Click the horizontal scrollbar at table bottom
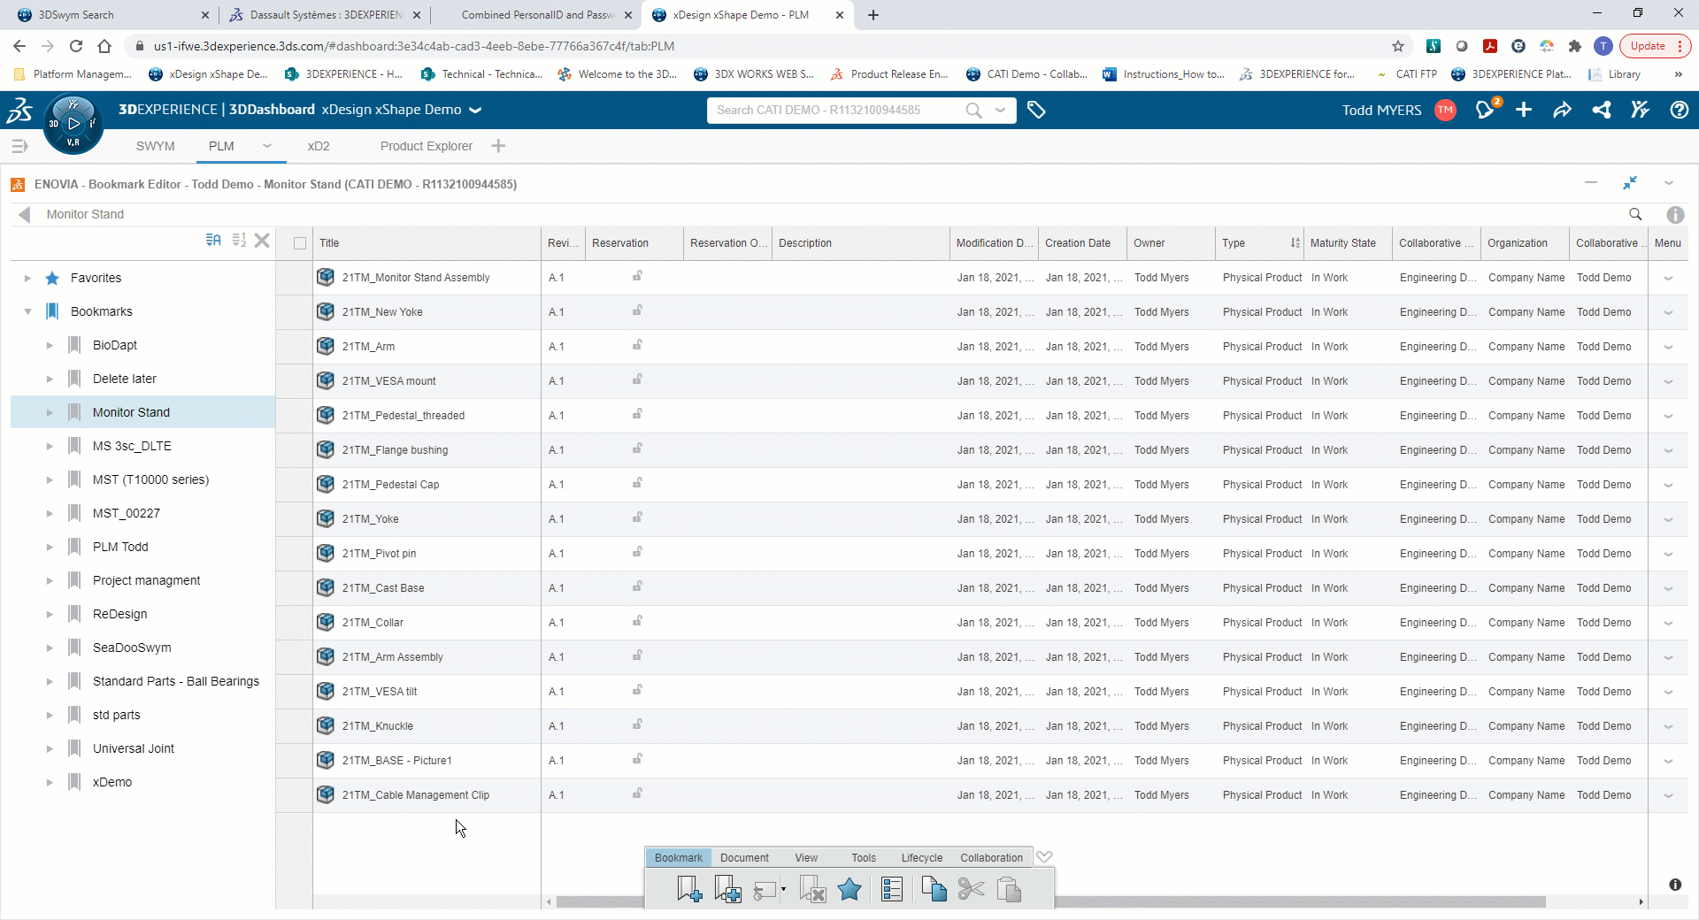This screenshot has height=920, width=1699. 1050,901
